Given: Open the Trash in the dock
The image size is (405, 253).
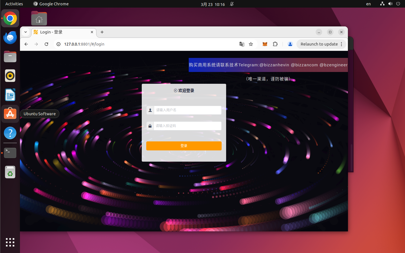Looking at the screenshot, I should pyautogui.click(x=10, y=172).
